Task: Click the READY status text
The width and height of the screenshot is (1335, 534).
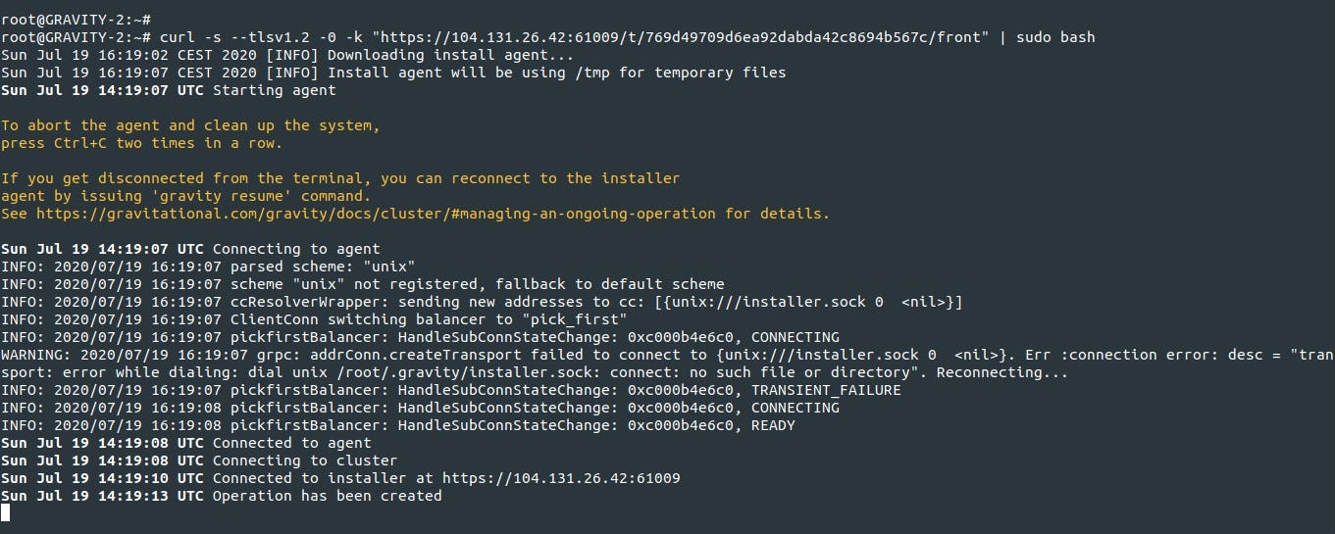Action: (x=773, y=425)
